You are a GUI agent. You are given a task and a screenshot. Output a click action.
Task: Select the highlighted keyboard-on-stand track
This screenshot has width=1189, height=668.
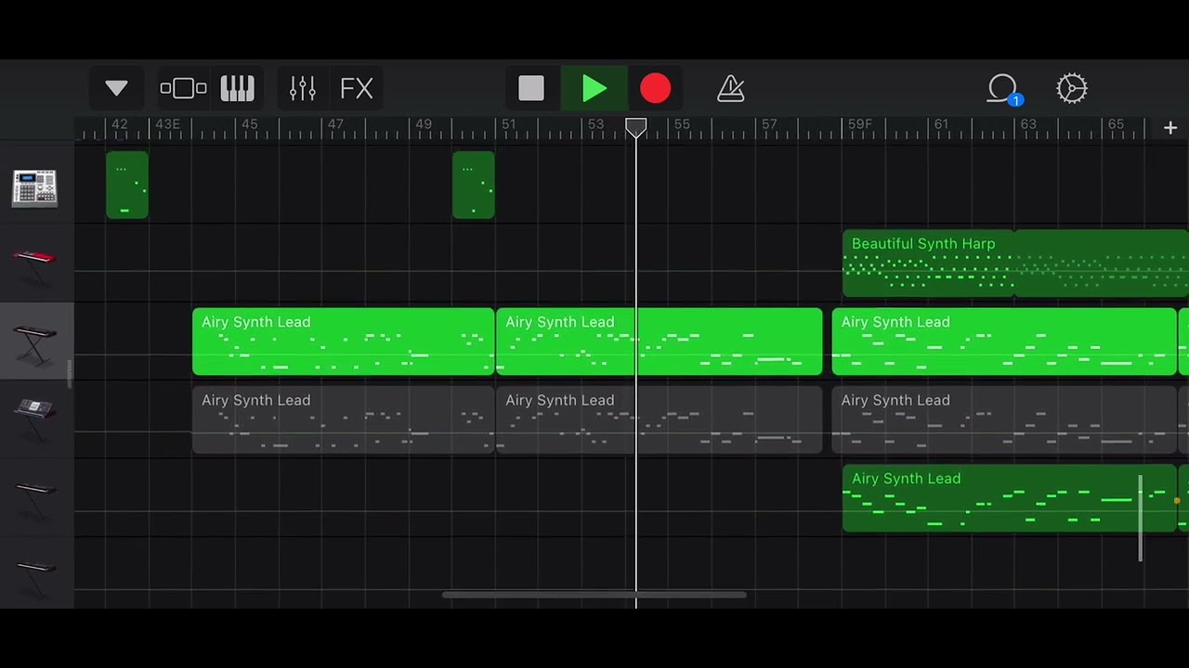pos(35,342)
